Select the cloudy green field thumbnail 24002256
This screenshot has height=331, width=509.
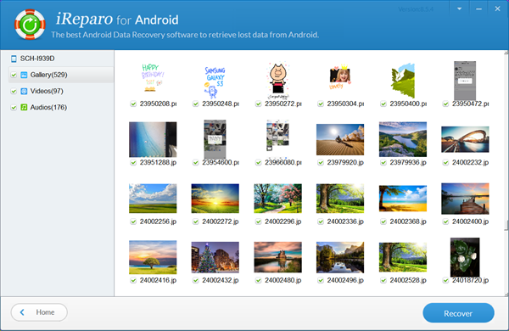point(153,199)
